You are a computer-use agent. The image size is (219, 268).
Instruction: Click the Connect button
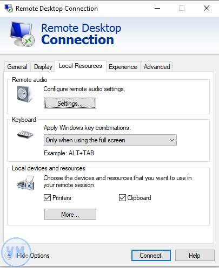pyautogui.click(x=151, y=255)
